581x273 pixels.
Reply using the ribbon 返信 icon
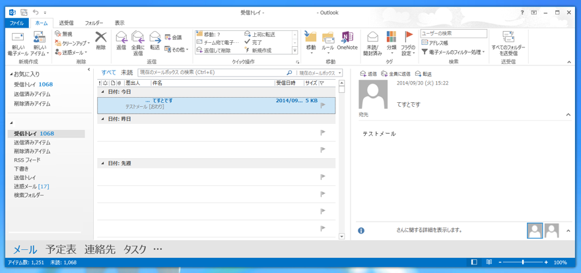click(x=121, y=41)
